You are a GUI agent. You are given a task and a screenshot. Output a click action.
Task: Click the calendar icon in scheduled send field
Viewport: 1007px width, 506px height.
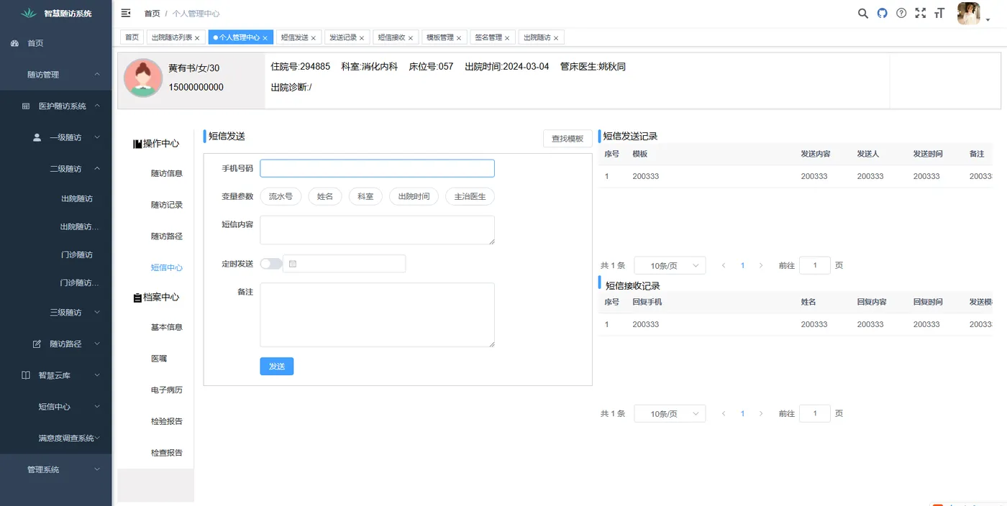[292, 263]
